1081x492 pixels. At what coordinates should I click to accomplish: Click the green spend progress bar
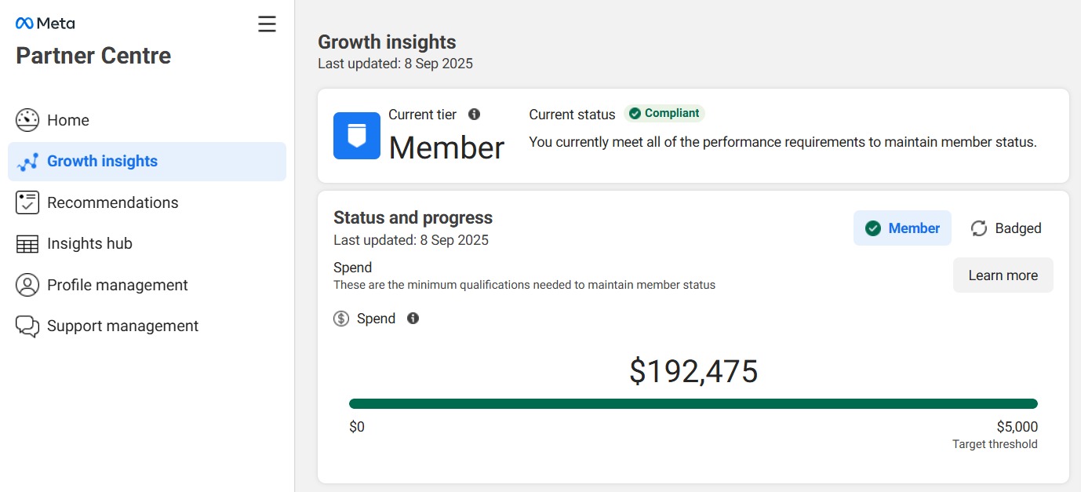[693, 404]
